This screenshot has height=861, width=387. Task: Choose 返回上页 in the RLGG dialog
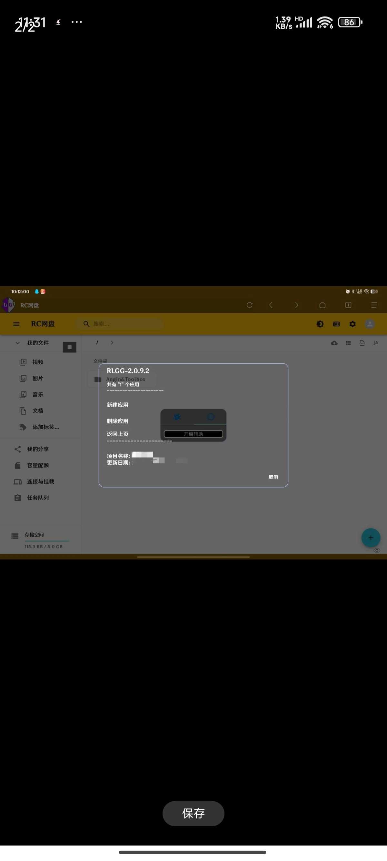117,434
